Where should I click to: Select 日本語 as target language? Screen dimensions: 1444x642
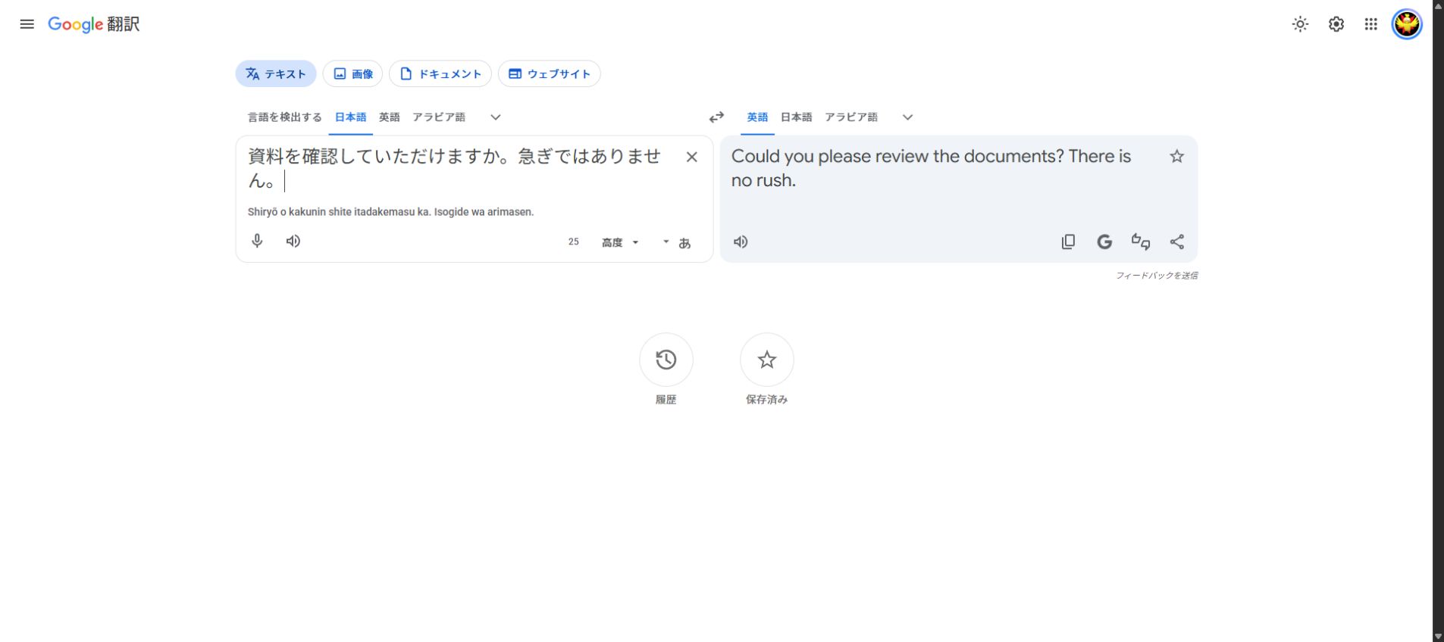796,117
